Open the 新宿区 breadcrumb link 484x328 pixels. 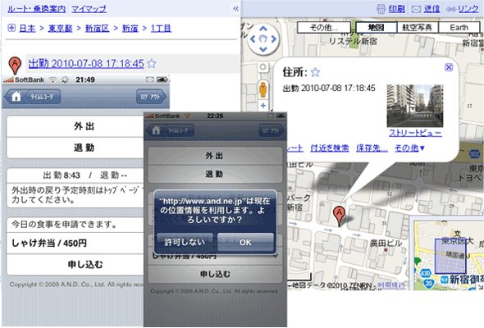[98, 29]
